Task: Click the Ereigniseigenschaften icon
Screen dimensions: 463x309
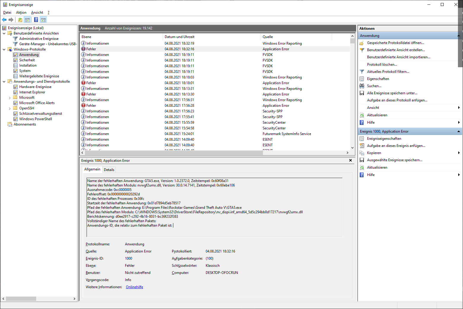Action: pyautogui.click(x=362, y=139)
